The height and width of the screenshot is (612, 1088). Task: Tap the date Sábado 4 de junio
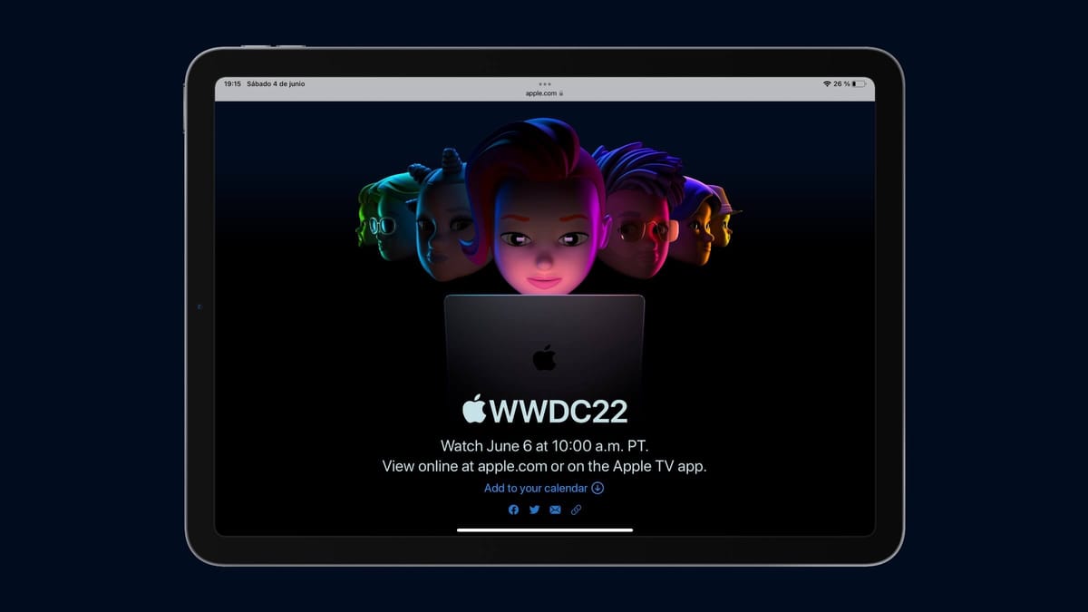click(x=277, y=83)
